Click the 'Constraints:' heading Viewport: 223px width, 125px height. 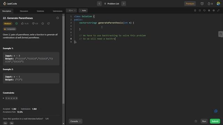[x=8, y=93]
